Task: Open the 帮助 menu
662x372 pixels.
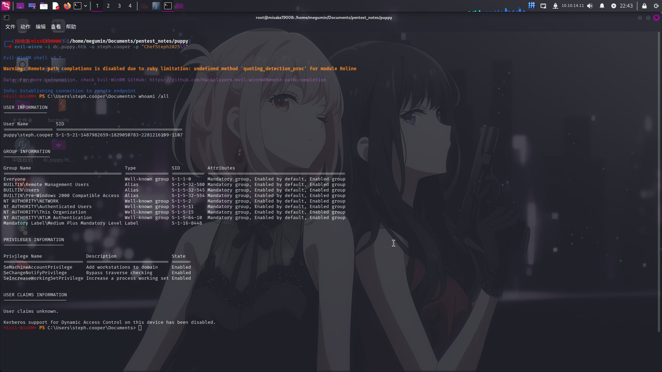Action: click(71, 27)
